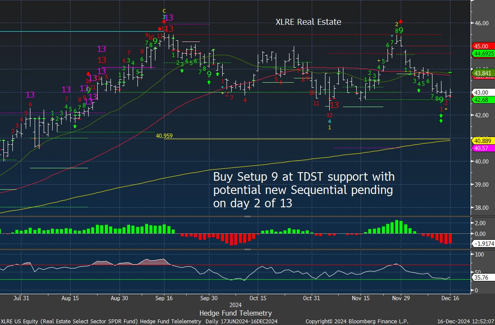The image size is (495, 325).
Task: Select the large red 13 near the November low
Action: pos(334,105)
